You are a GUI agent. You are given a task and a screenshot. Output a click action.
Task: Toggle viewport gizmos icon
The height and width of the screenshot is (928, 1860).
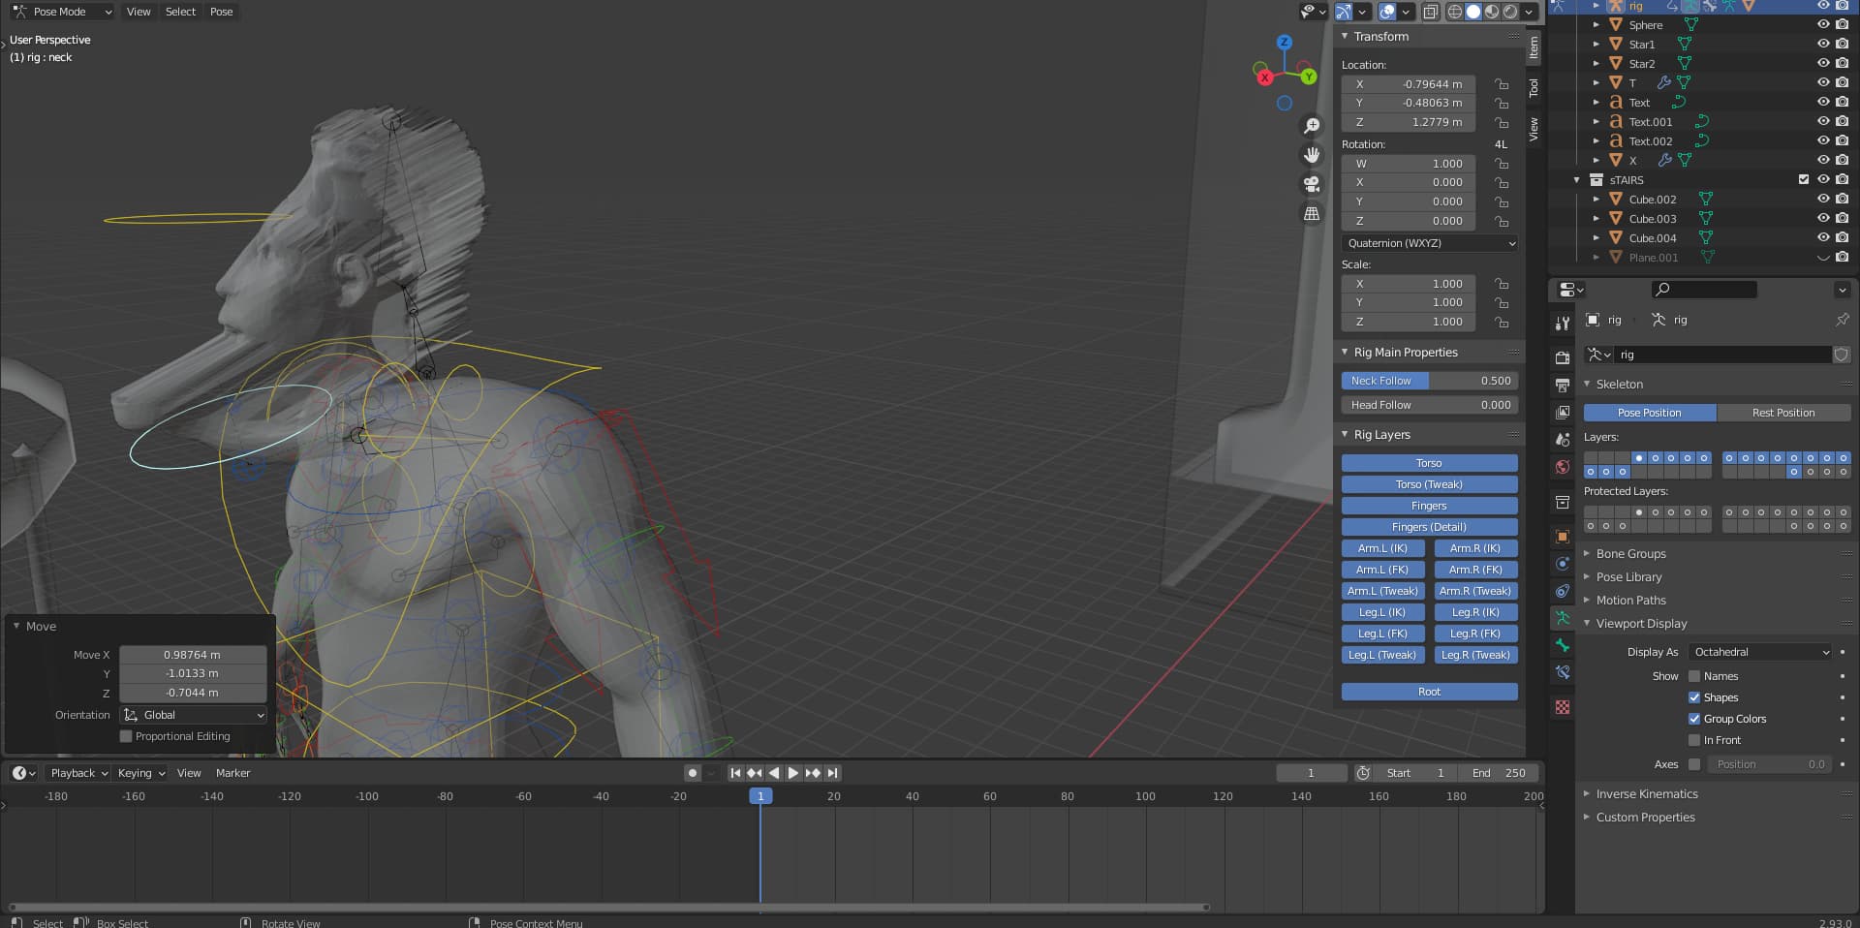[x=1344, y=12]
